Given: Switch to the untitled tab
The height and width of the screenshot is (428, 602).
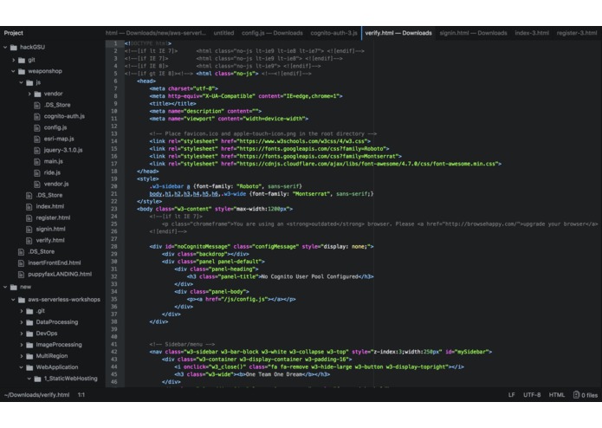Looking at the screenshot, I should pos(223,33).
